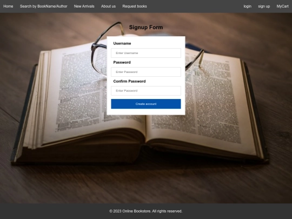Open the Request books page
Image resolution: width=292 pixels, height=219 pixels.
click(x=135, y=6)
